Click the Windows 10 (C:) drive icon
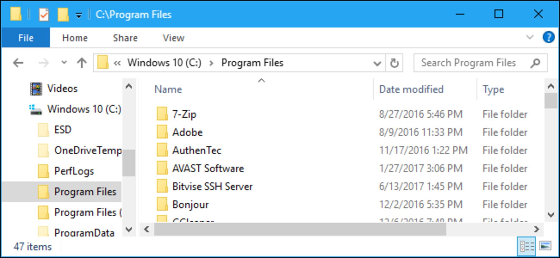The height and width of the screenshot is (258, 560). pyautogui.click(x=36, y=110)
